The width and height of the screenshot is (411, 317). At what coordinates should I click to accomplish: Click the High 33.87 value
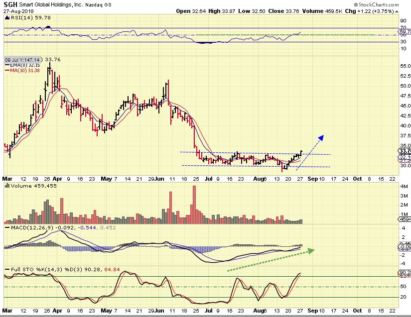click(222, 11)
